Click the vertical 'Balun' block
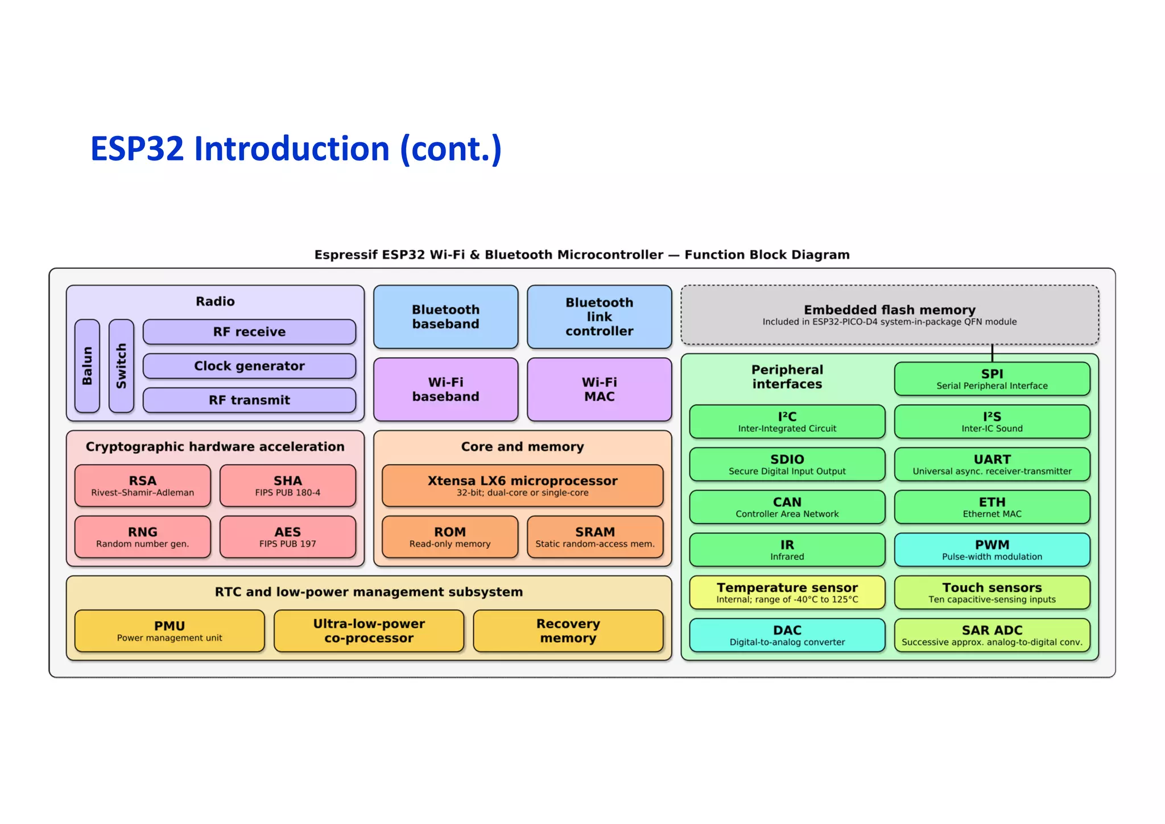The height and width of the screenshot is (824, 1165). tap(87, 366)
